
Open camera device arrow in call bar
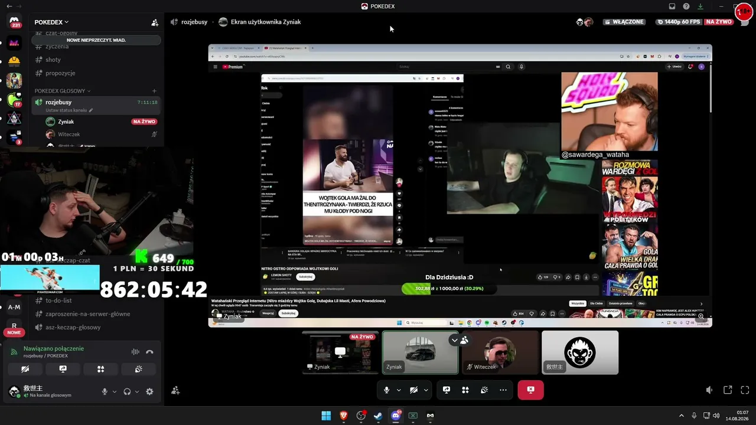(426, 390)
